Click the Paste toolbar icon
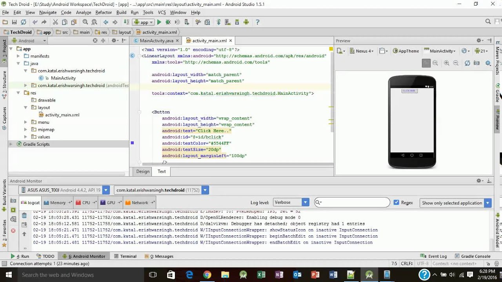This screenshot has height=282, width=502. [x=73, y=22]
